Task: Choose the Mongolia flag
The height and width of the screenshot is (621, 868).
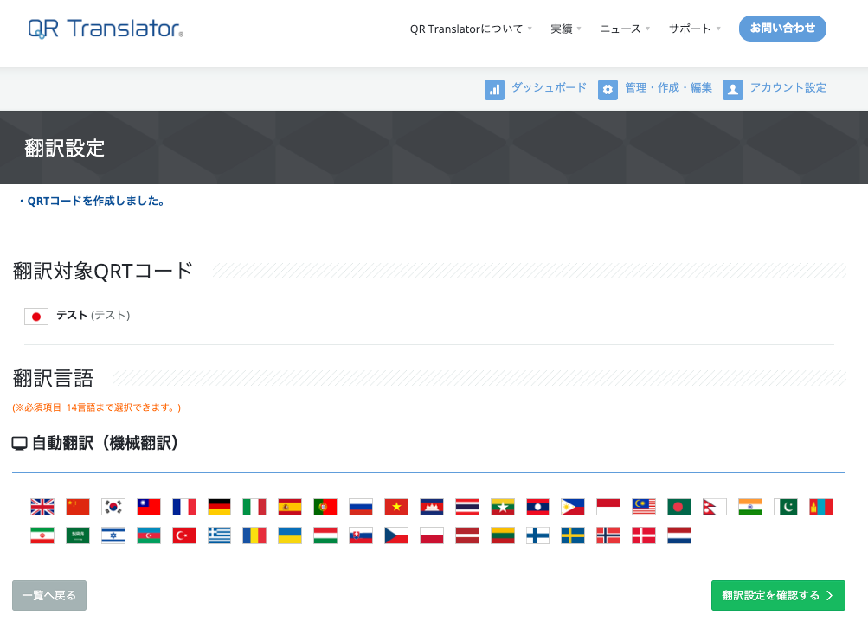Action: [x=821, y=507]
